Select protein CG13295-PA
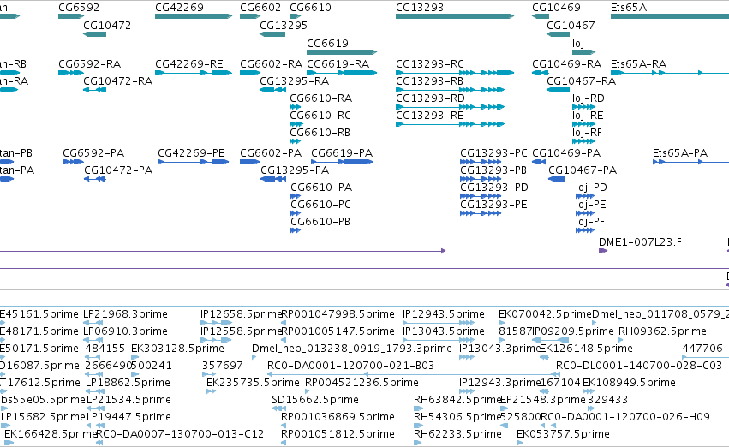Screen dimensions: 729x447 click(295, 170)
